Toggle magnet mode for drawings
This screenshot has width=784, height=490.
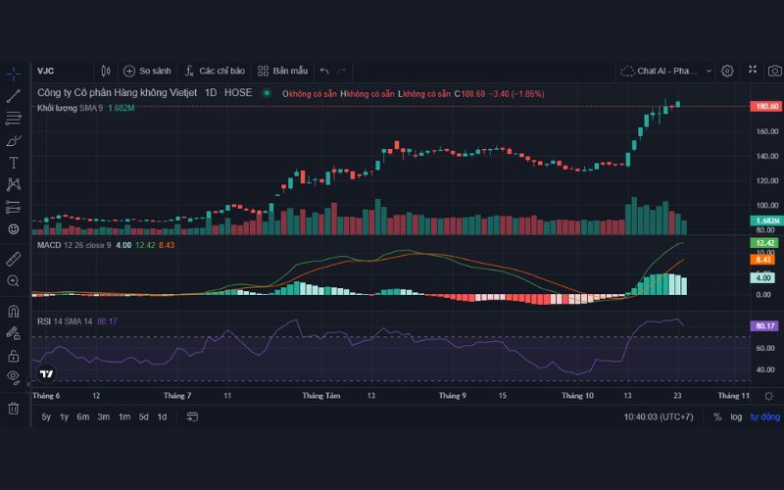(14, 312)
